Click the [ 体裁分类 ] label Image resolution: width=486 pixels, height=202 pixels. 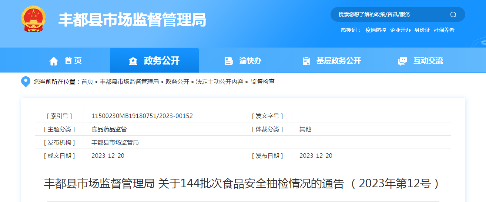[x=267, y=129]
